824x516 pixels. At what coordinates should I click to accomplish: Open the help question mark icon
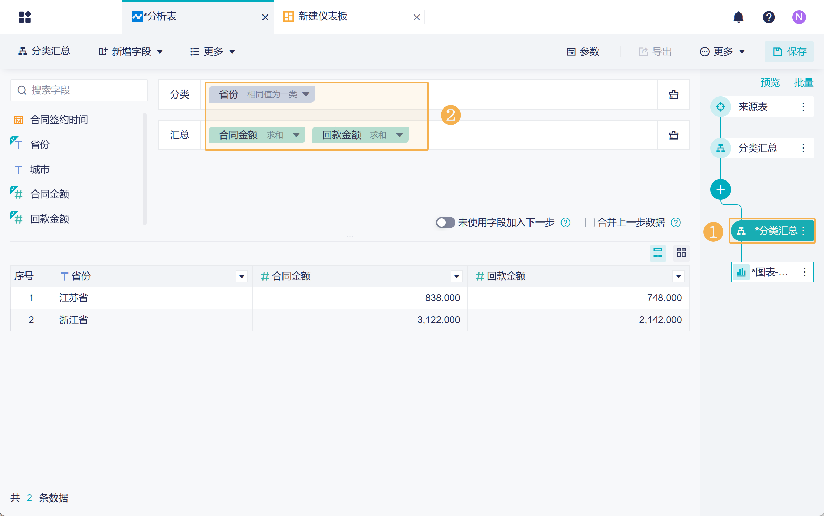pos(769,17)
